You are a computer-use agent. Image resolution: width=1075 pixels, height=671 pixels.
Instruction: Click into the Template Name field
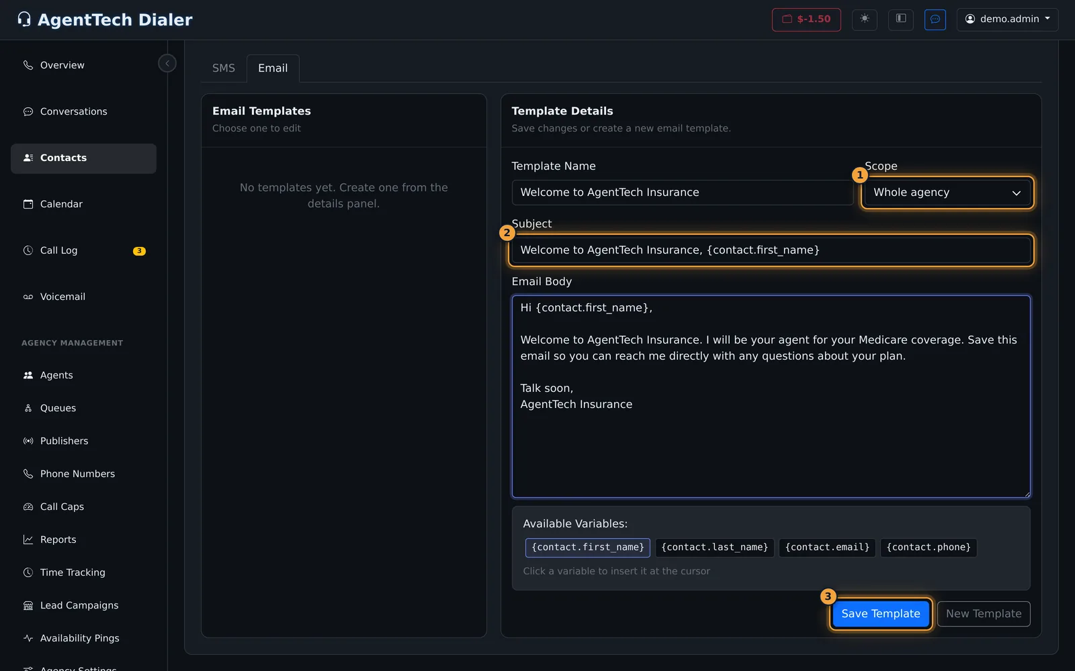683,193
